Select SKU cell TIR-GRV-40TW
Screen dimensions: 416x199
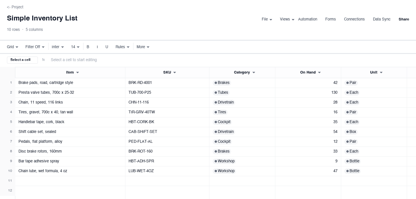click(x=167, y=112)
